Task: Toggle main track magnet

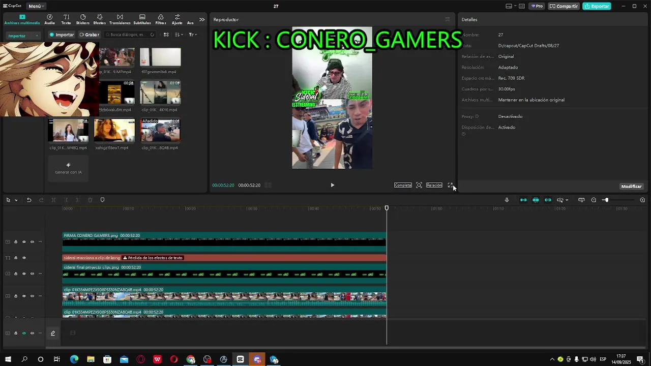Action: click(523, 200)
